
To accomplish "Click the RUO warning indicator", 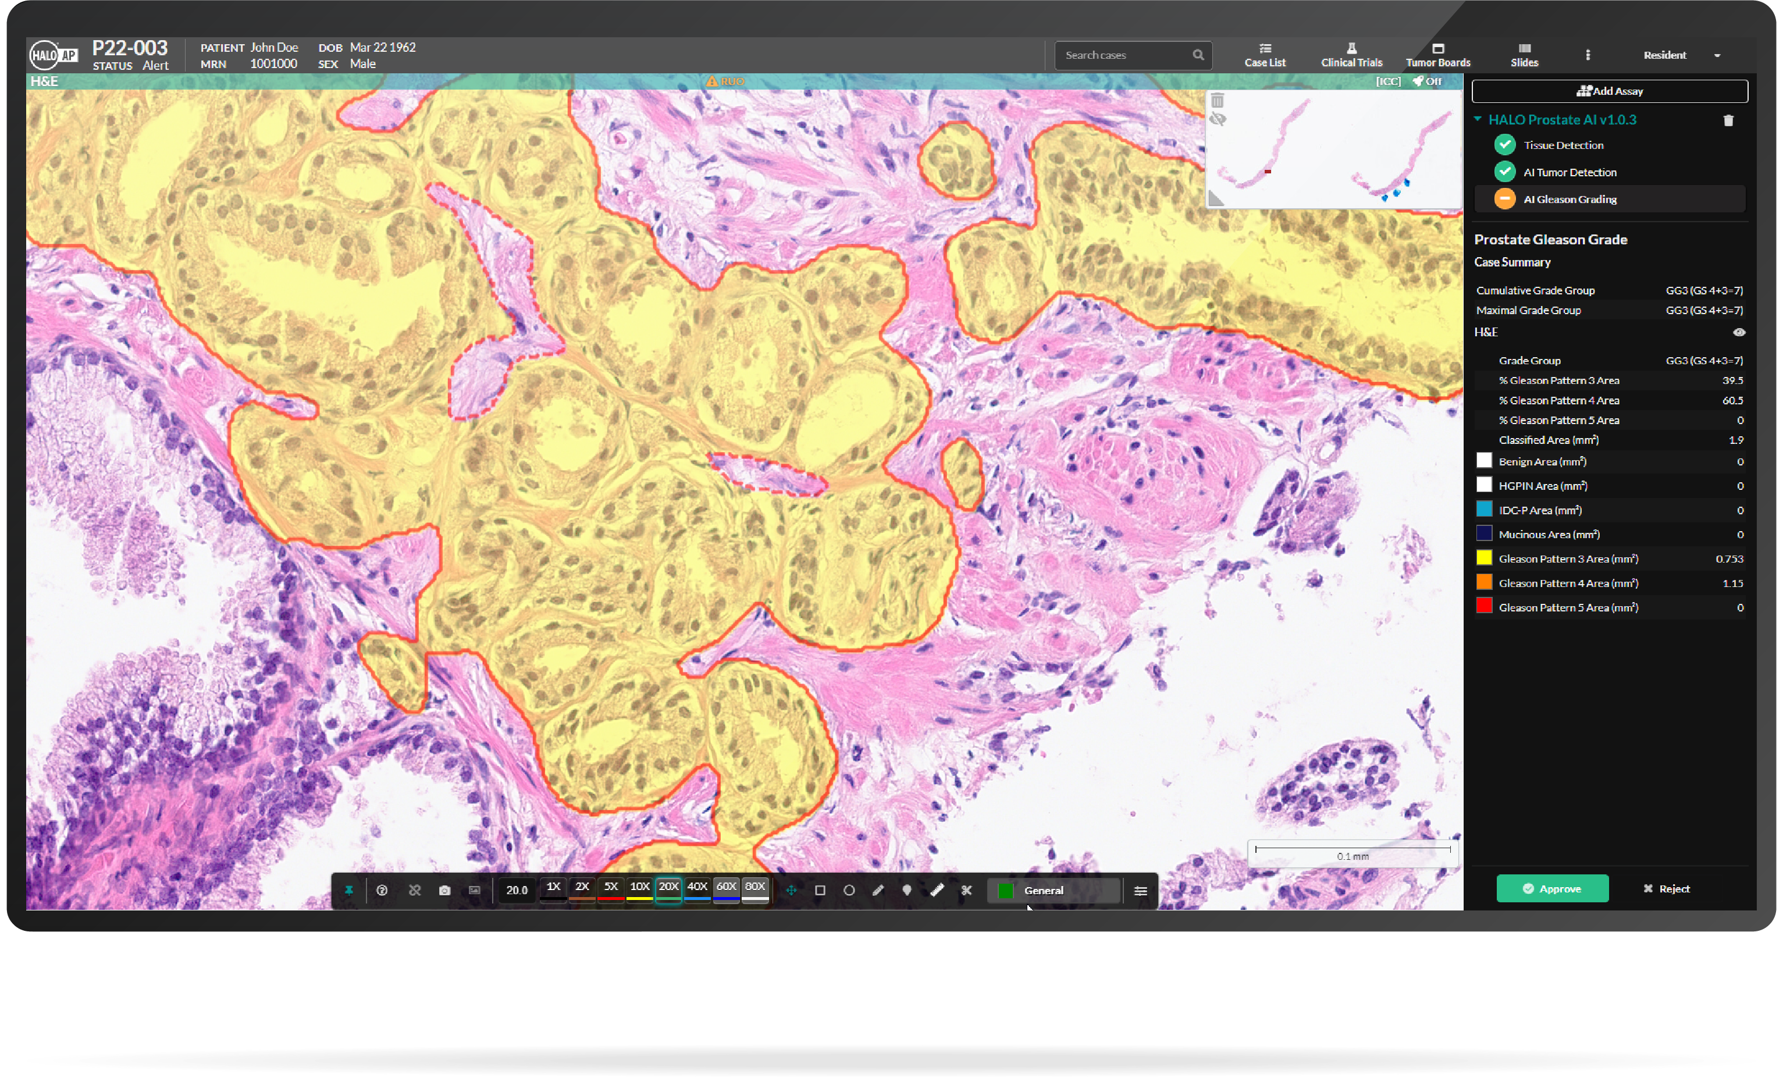I will coord(726,81).
